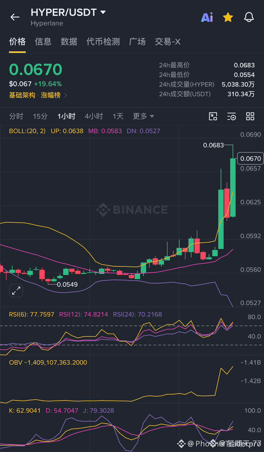This screenshot has height=452, width=264.
Task: Switch to the 信息 tab
Action: [x=43, y=42]
